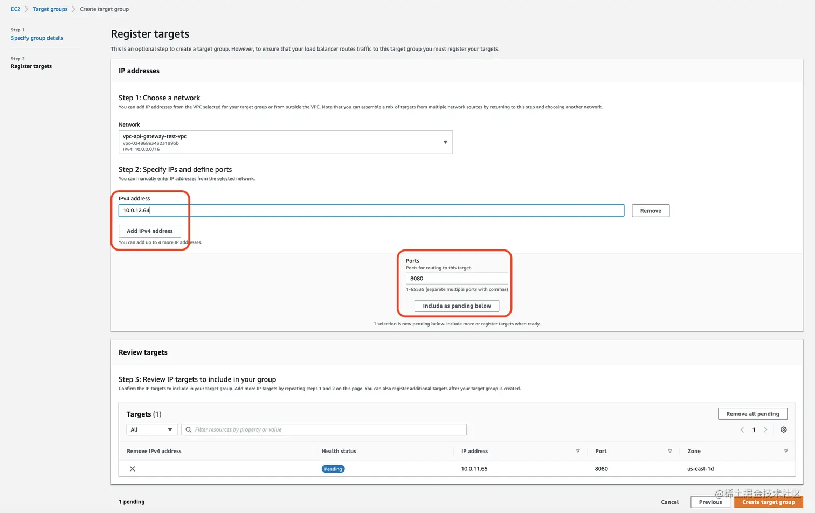The image size is (815, 513).
Task: Click the filter resources search box
Action: coord(329,429)
